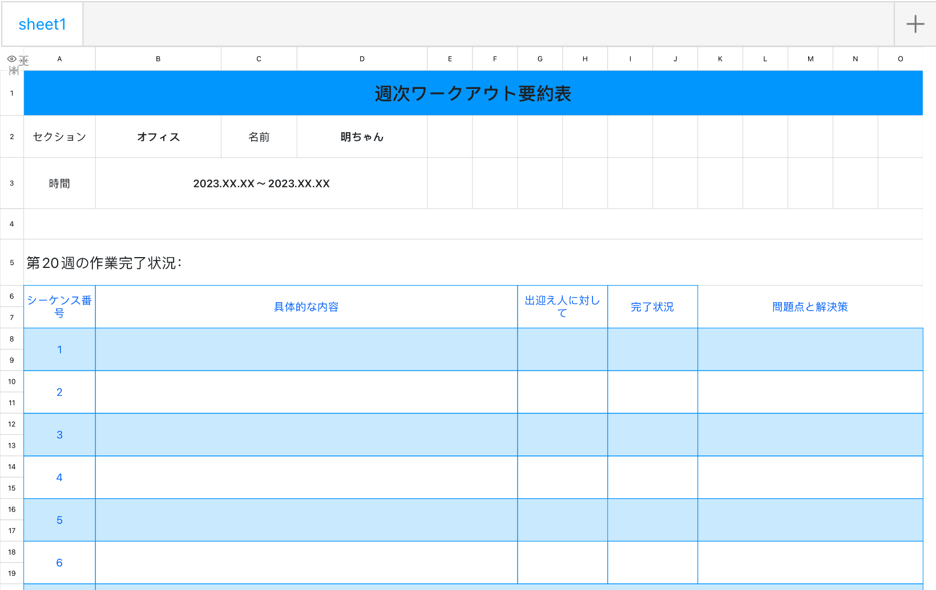Select column D header

pyautogui.click(x=362, y=59)
